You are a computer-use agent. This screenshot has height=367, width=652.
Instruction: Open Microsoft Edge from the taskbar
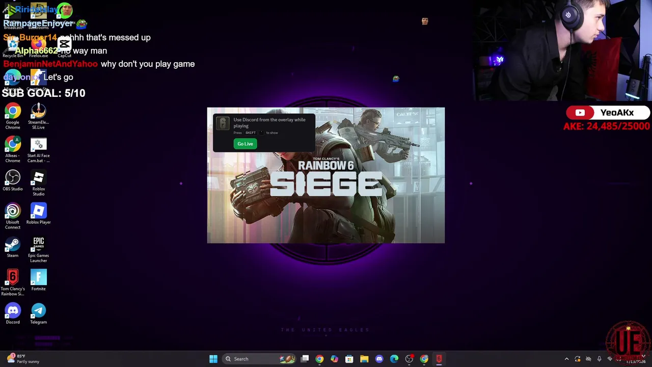394,359
